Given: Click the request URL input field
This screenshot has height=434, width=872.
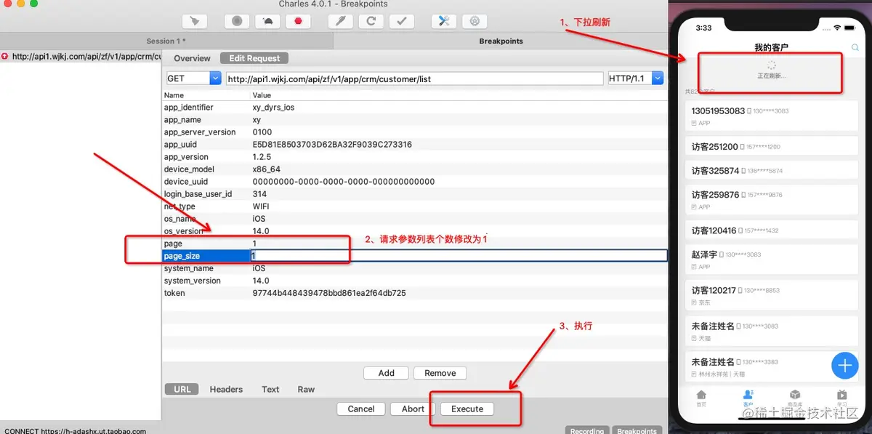Looking at the screenshot, I should click(414, 79).
